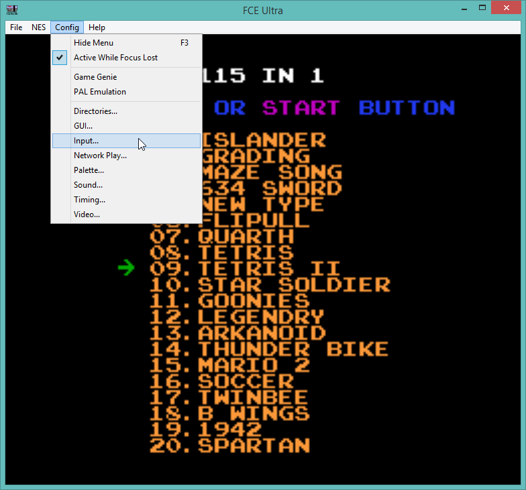Open Palette settings
The height and width of the screenshot is (490, 526).
coord(126,170)
